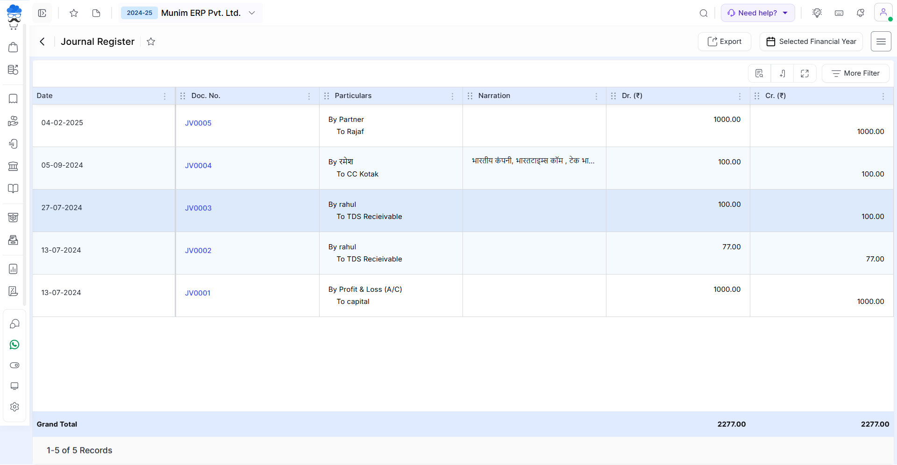Click the "To CC Kotak" particulars entry
The image size is (897, 465).
(x=357, y=174)
